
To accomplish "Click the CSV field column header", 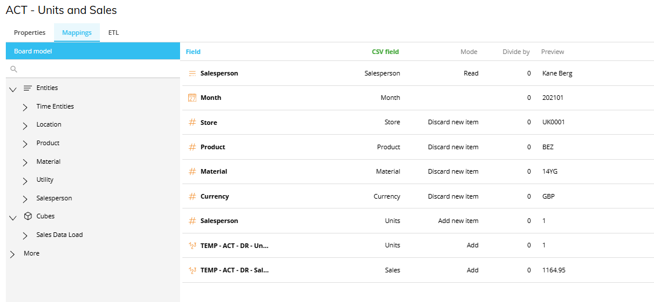I will pyautogui.click(x=385, y=52).
